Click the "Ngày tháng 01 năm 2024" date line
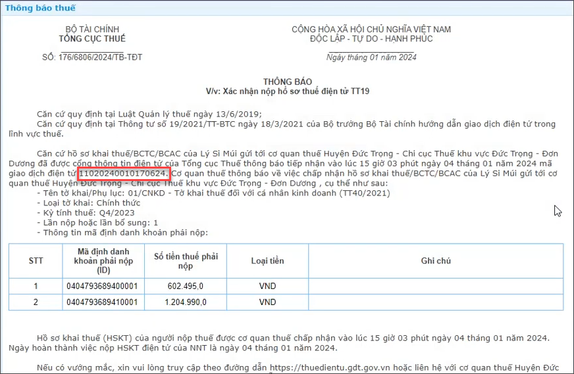The height and width of the screenshot is (374, 574). click(x=371, y=57)
